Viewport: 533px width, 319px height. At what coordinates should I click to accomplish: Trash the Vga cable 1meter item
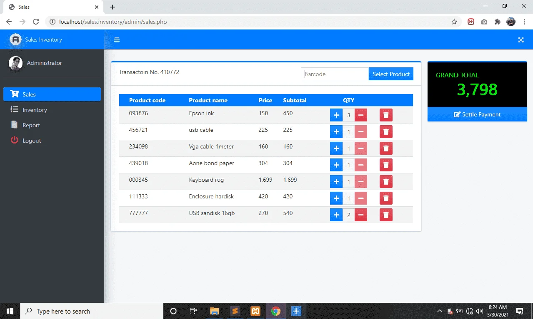[386, 148]
